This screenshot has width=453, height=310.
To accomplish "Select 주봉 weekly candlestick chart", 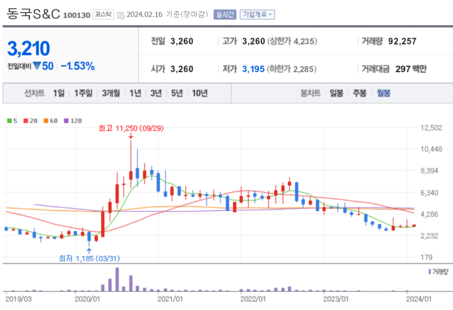I will 360,93.
